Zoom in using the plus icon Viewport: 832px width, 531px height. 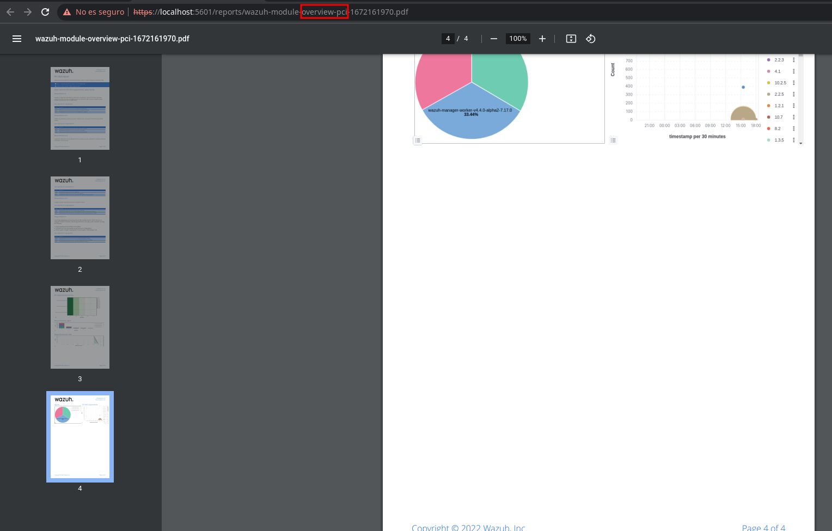[x=542, y=38]
